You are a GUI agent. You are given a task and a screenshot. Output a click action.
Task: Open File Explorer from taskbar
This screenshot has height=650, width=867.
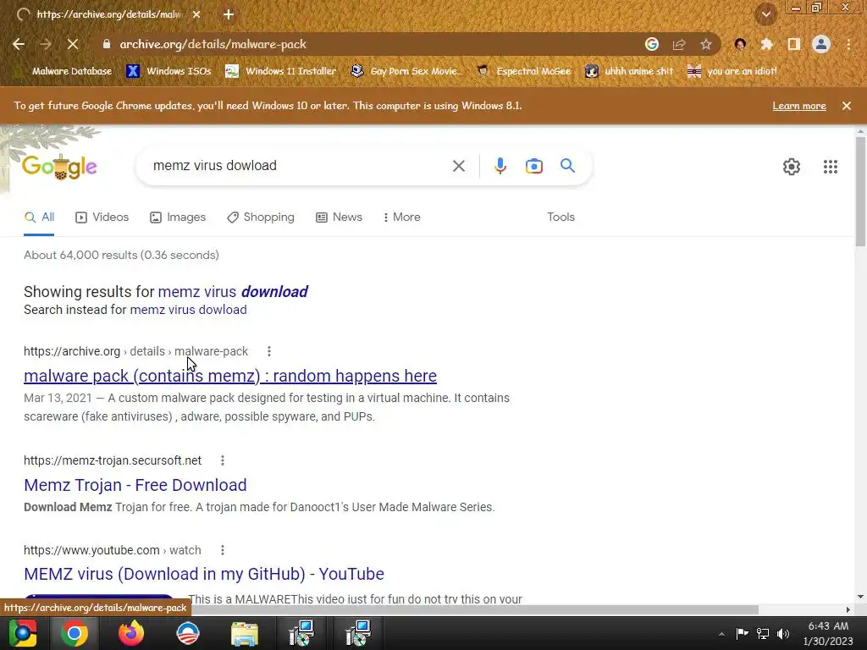(x=245, y=633)
